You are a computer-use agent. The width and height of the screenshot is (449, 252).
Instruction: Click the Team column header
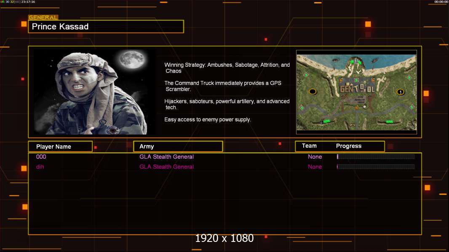pos(309,146)
